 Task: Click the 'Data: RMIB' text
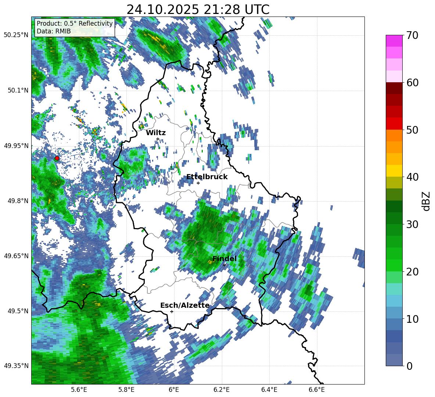(x=54, y=31)
